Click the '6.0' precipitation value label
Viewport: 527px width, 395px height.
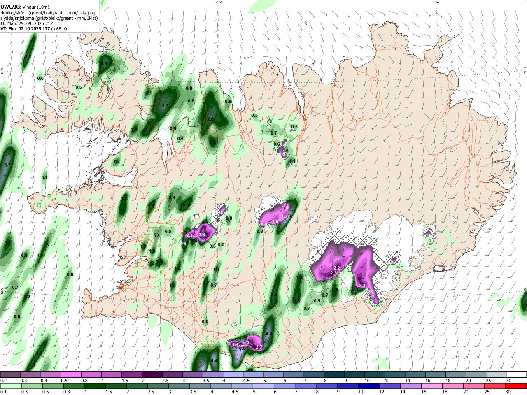(242, 349)
